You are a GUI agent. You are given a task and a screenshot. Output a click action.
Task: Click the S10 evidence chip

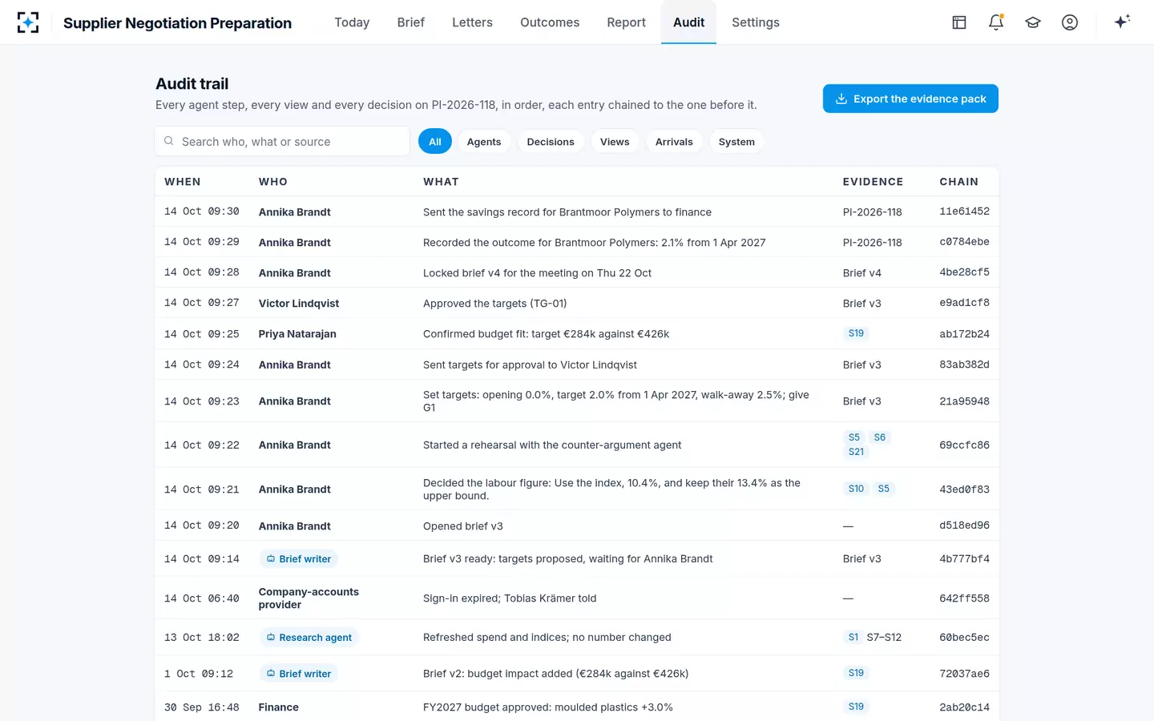click(856, 489)
